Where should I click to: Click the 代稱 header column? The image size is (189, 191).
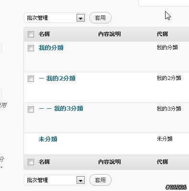coord(162,34)
